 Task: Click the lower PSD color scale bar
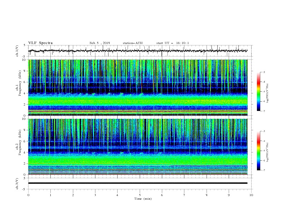(258, 151)
